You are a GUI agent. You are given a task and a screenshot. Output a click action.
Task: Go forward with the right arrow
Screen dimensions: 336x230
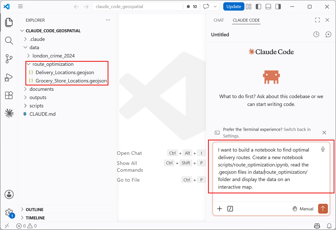pos(86,7)
